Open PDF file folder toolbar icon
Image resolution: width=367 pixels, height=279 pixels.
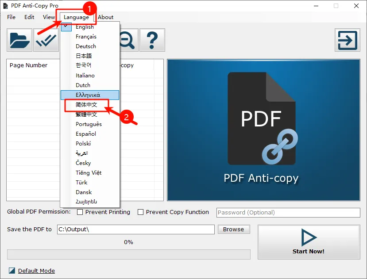tap(19, 40)
